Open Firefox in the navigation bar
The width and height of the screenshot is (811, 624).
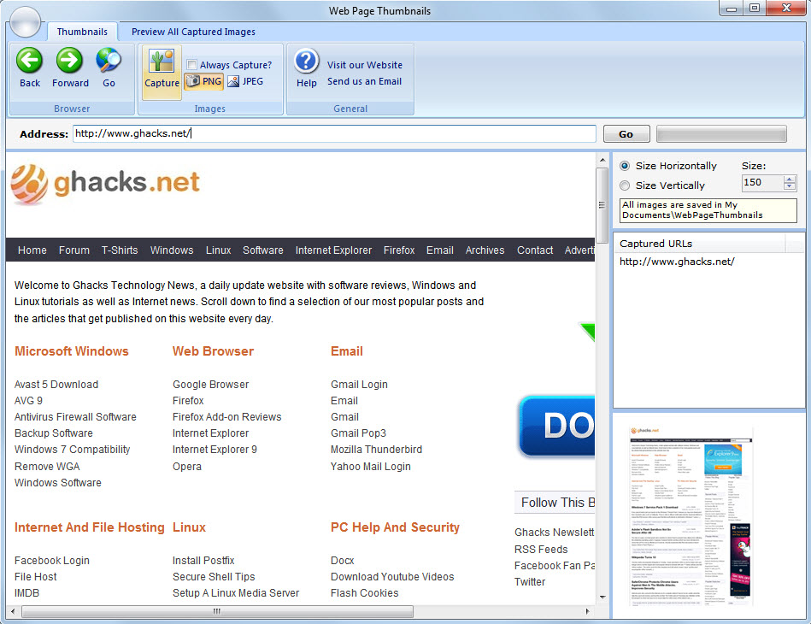[399, 250]
